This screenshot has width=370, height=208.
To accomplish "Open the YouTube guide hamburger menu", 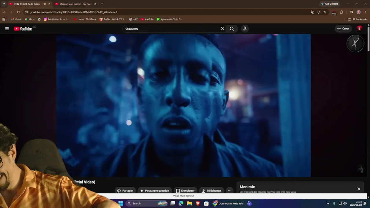I will [7, 29].
